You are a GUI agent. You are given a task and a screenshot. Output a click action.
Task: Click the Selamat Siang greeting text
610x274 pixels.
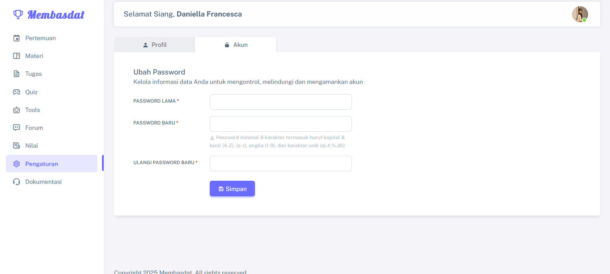183,14
